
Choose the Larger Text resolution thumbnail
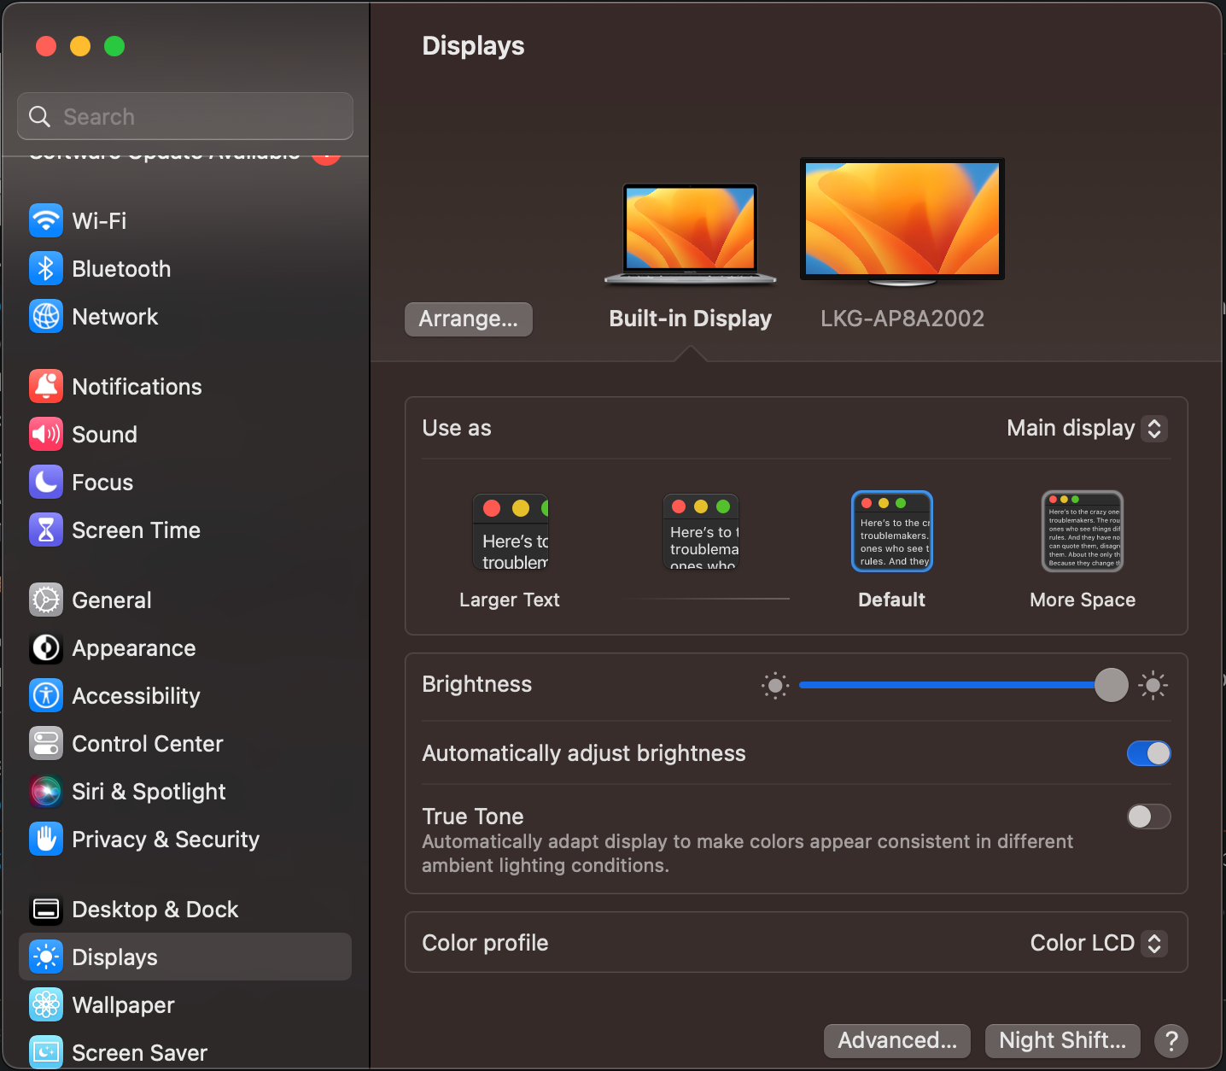(x=511, y=531)
